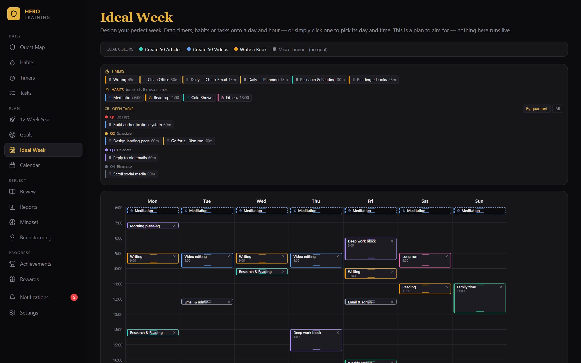
Task: Pick the Reading e-books 25m timer chip
Action: (374, 80)
